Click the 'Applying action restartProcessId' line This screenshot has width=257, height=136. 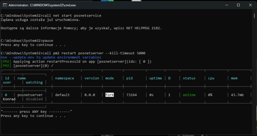coord(76,61)
